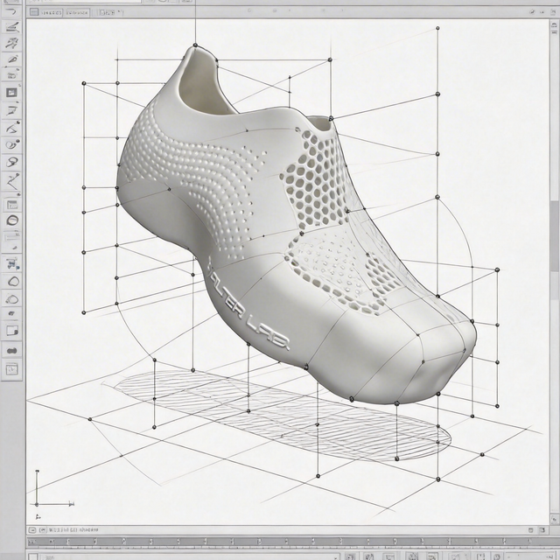The height and width of the screenshot is (560, 560).
Task: Choose the thick ring circle tool
Action: pos(12,220)
